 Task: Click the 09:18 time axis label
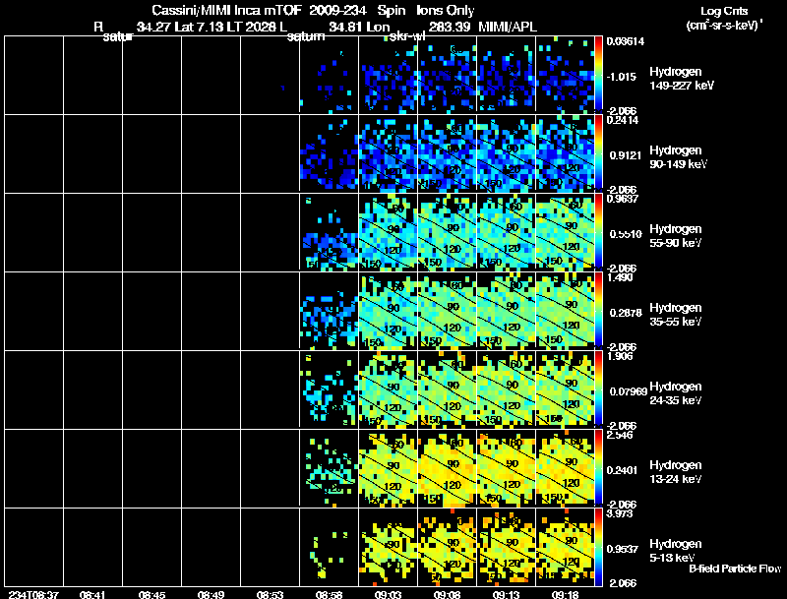pyautogui.click(x=565, y=595)
